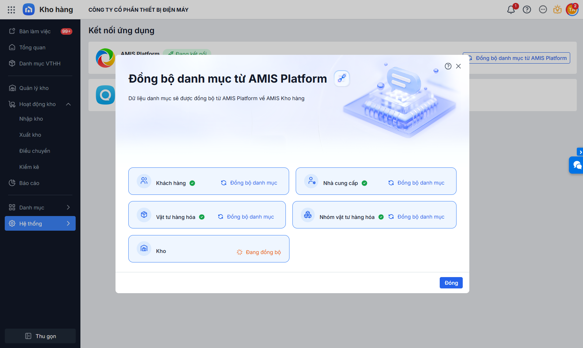Collapse sidebar with Thu gọn button

[40, 336]
